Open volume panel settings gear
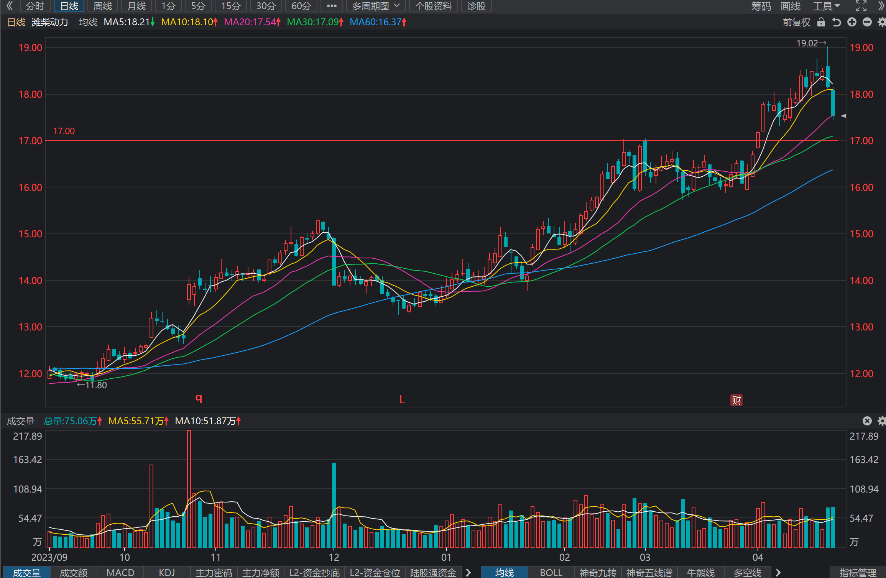886x578 pixels. pos(881,421)
